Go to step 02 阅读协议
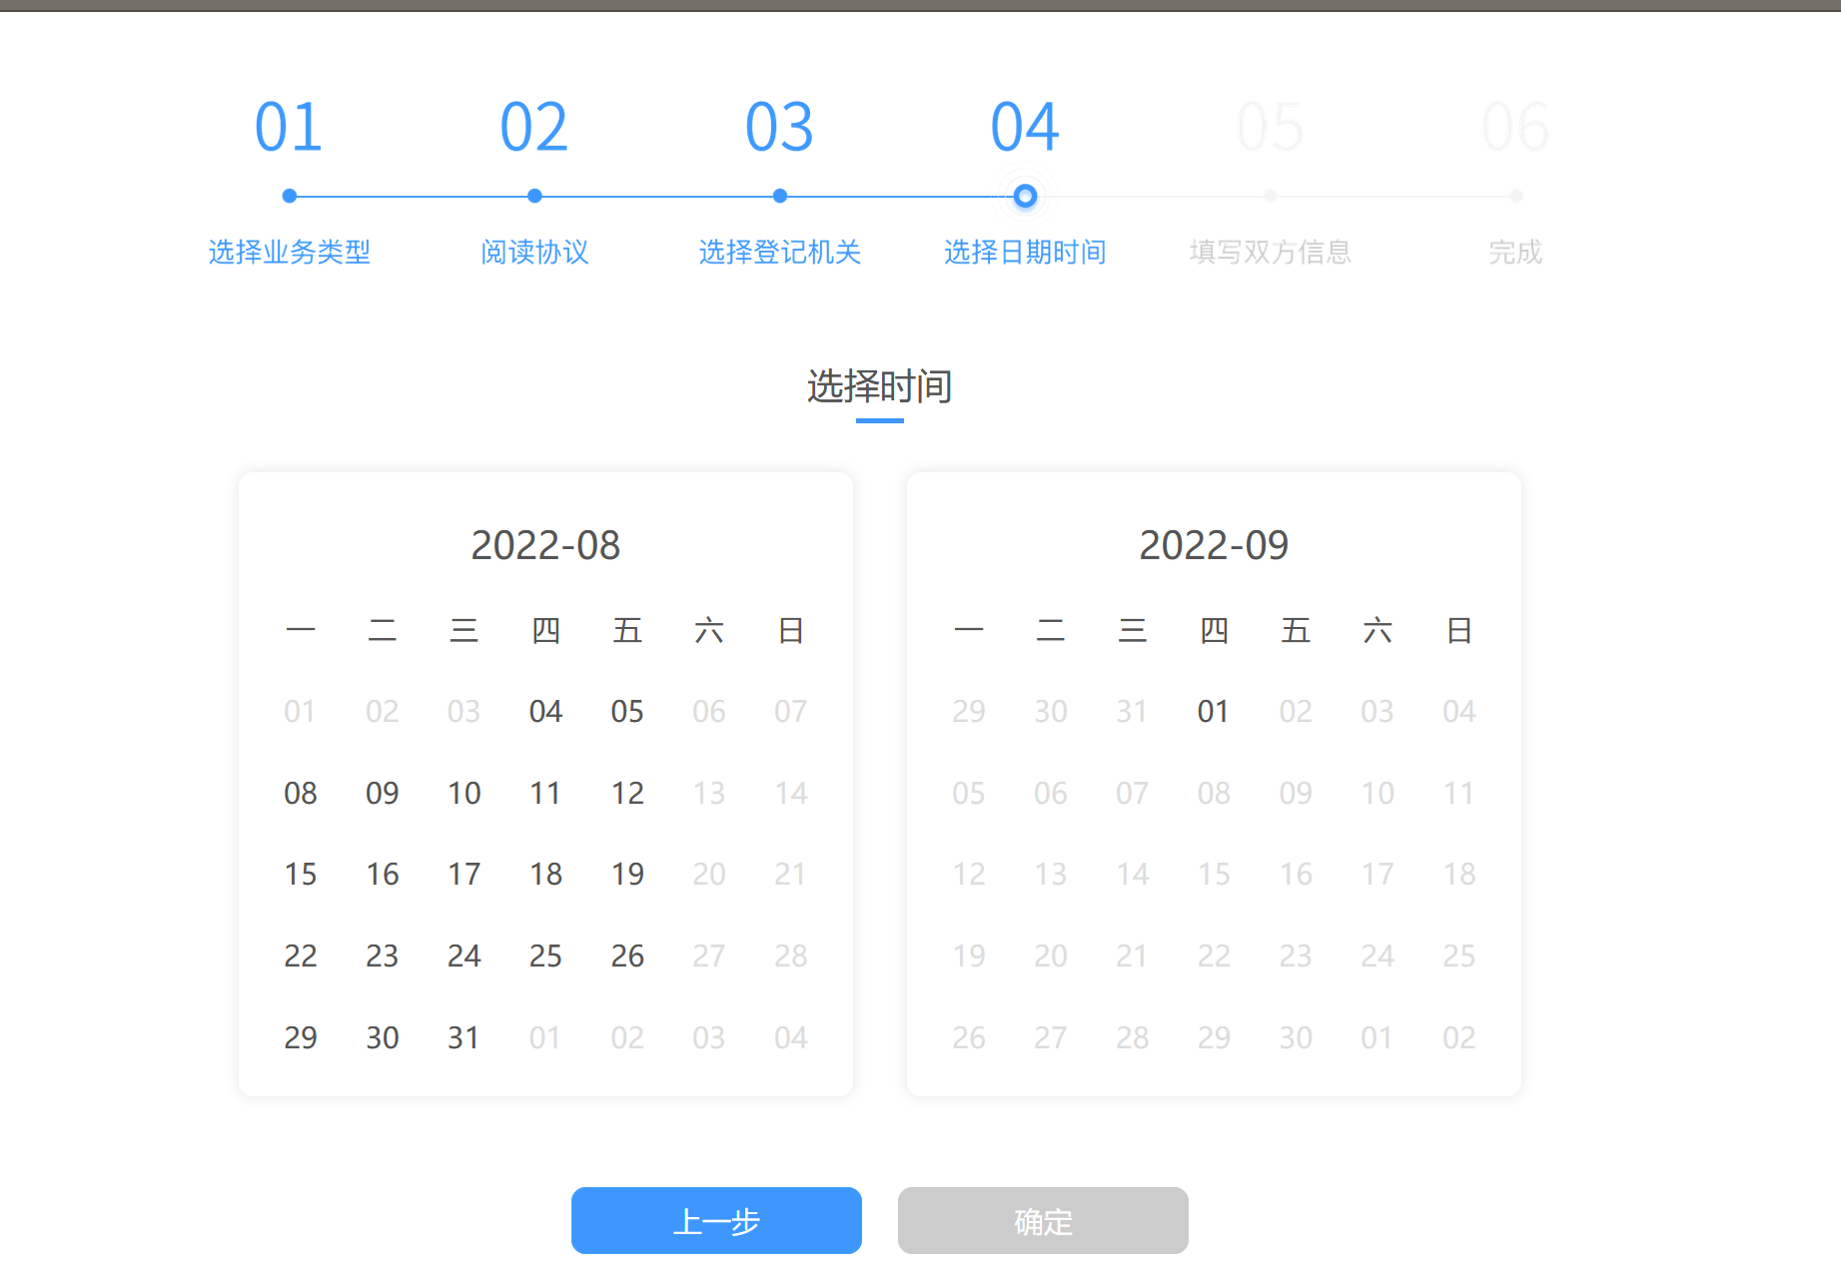 pyautogui.click(x=534, y=252)
